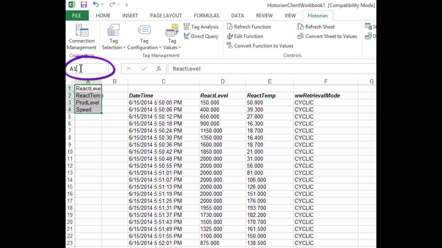
Task: Click cell with value 193.700
Action: coord(270,208)
